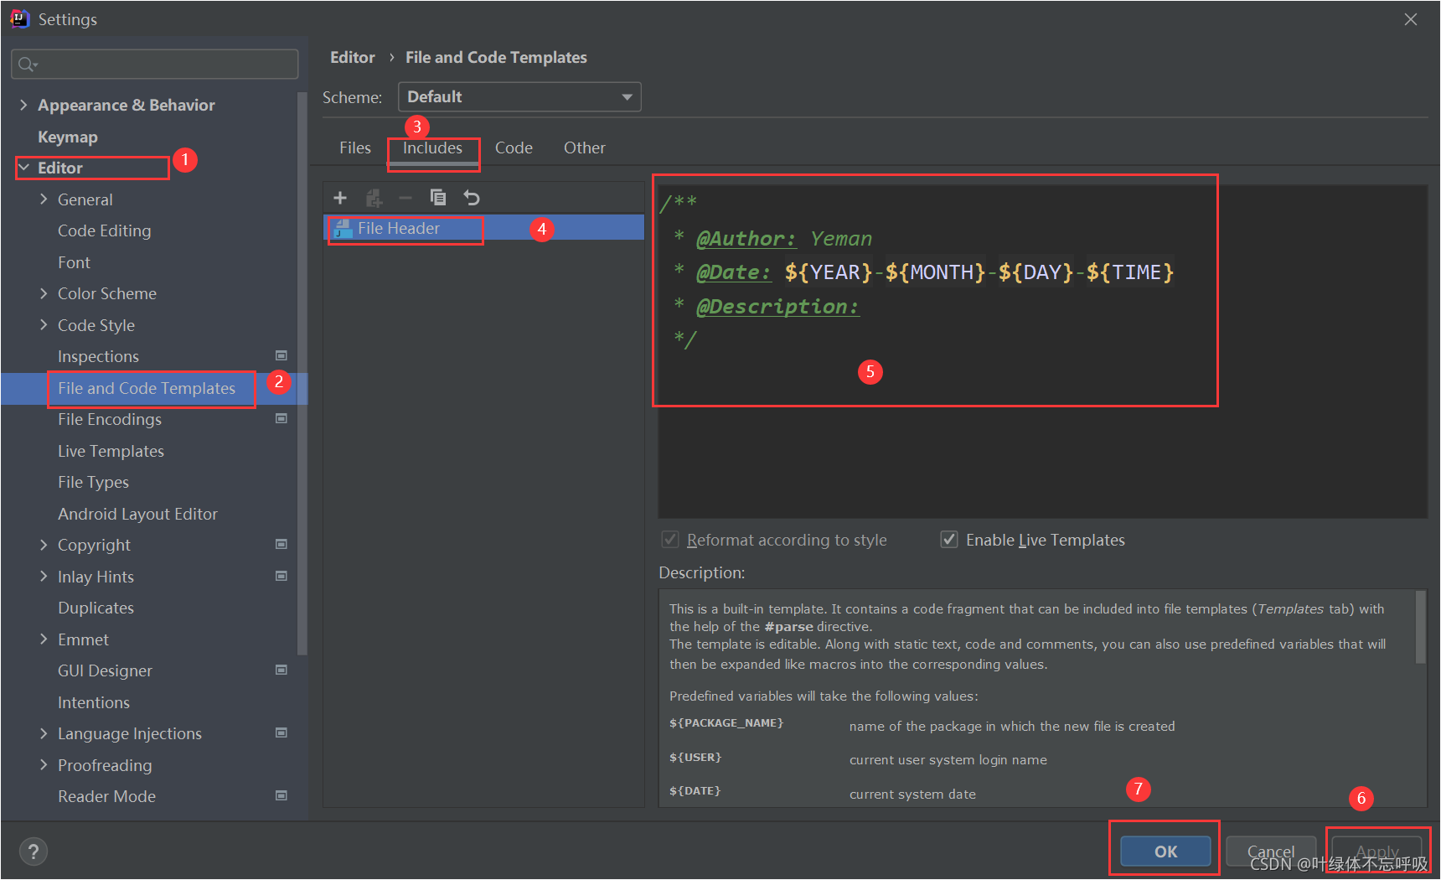The image size is (1441, 880).
Task: Click the project-level icon beside File Encodings
Action: 281,418
